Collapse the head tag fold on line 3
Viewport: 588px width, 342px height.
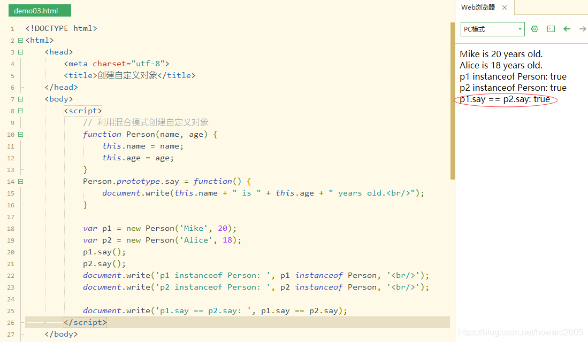[21, 52]
